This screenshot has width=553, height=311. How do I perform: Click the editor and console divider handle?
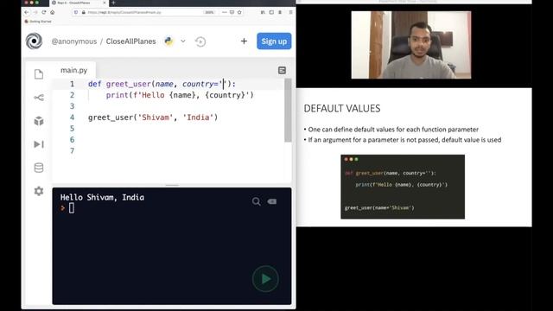(x=172, y=185)
